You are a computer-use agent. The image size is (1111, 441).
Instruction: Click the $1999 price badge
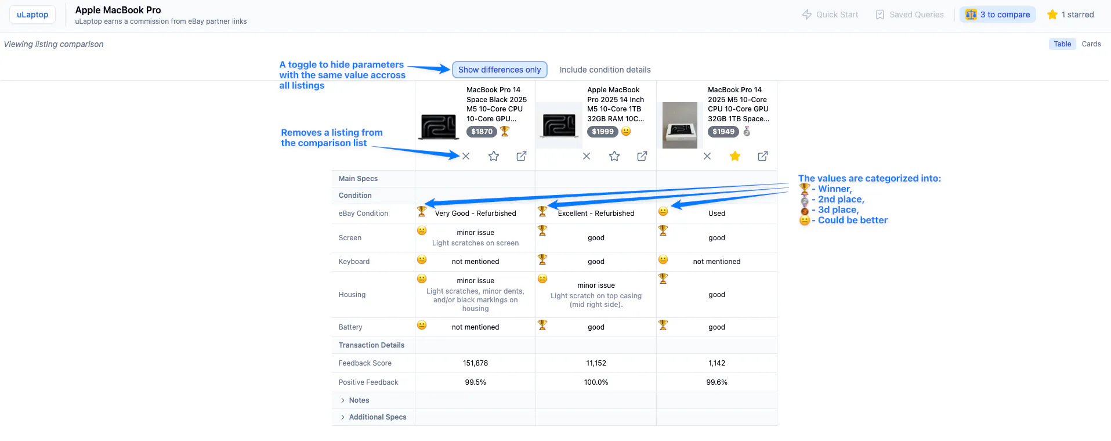[602, 132]
